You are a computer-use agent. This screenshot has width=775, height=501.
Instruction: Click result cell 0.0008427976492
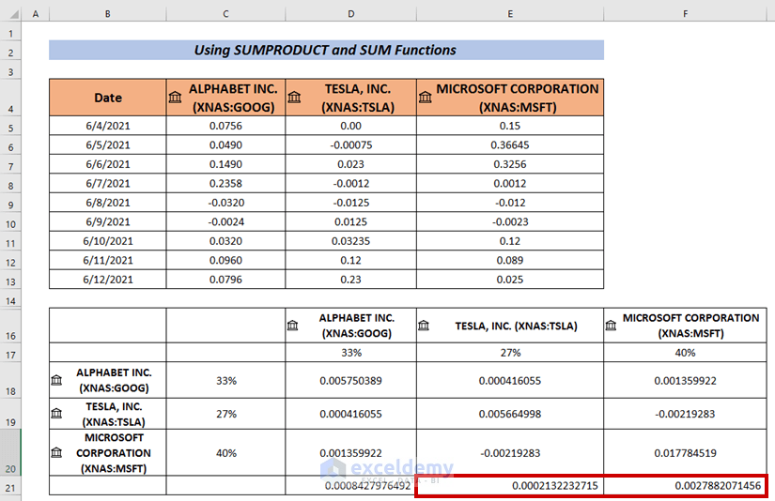pyautogui.click(x=351, y=486)
